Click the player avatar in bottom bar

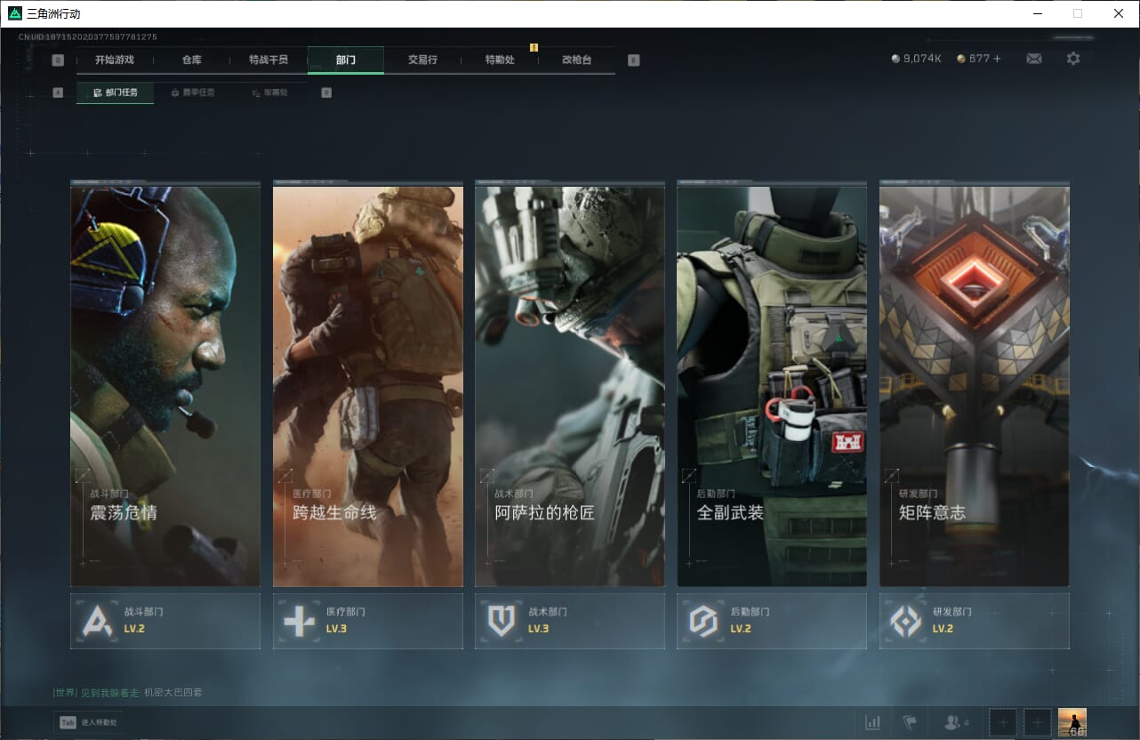pos(1072,722)
